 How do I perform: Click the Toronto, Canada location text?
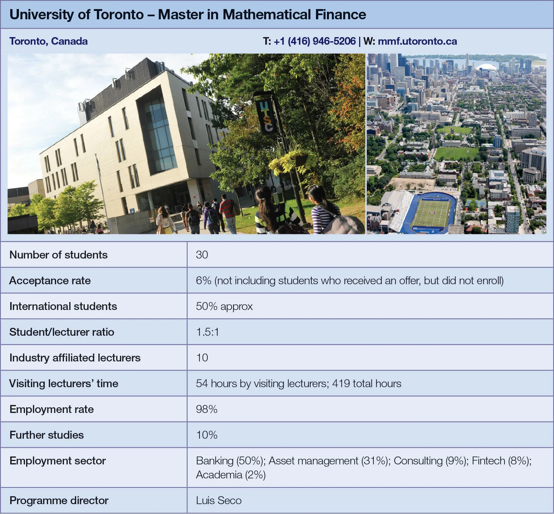pos(48,41)
